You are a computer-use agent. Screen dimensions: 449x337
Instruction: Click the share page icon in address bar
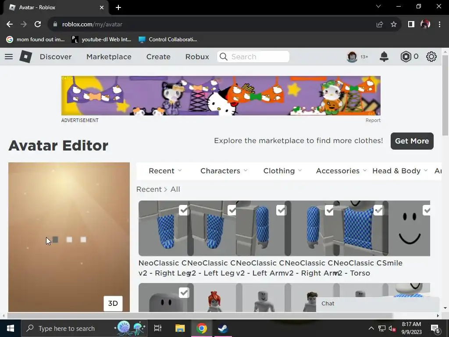(380, 25)
